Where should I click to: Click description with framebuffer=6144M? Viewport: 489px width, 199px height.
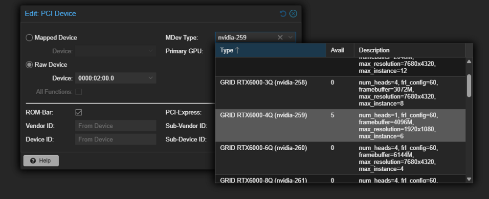pos(398,158)
